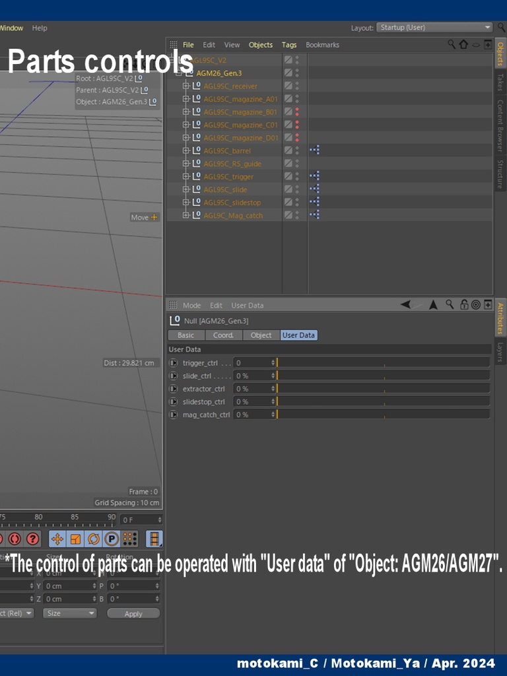
Task: Toggle keyframe circle for slide_ctrl
Action: tap(174, 376)
